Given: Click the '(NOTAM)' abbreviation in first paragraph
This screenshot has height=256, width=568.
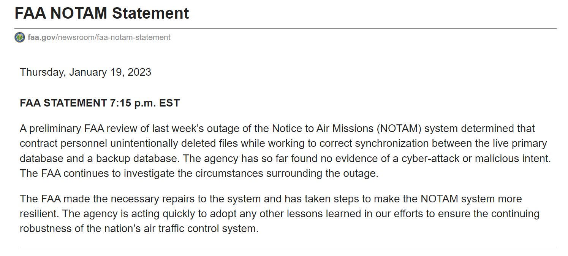Looking at the screenshot, I should click(x=399, y=129).
